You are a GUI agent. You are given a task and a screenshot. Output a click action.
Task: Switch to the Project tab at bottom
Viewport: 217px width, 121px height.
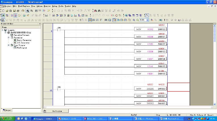pos(7,110)
